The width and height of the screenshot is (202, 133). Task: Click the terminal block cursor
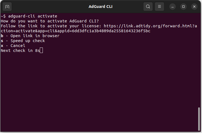coord(41,51)
